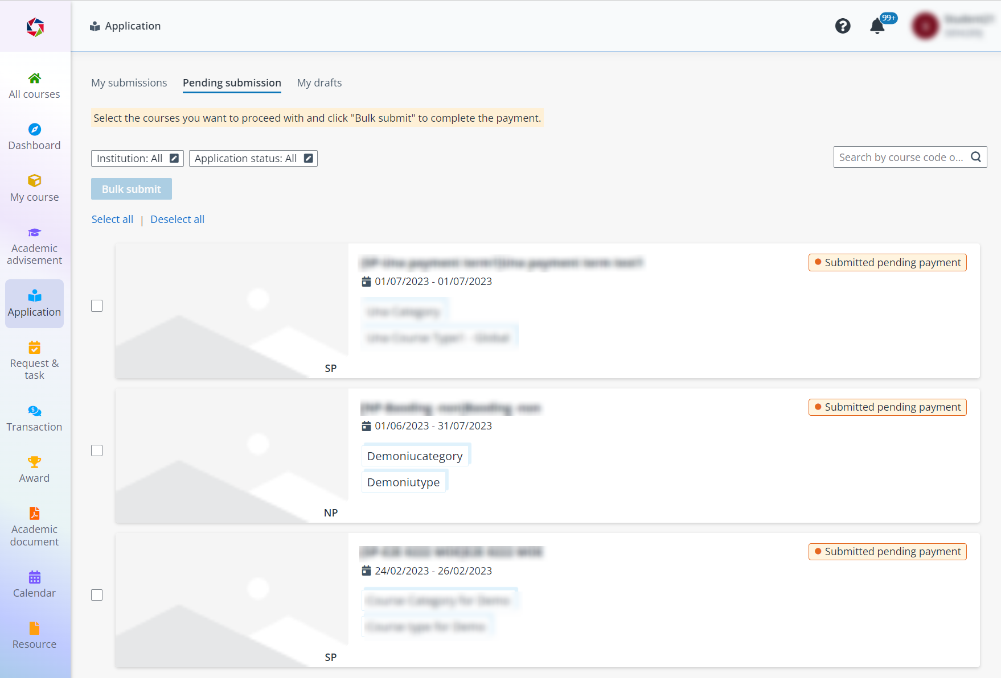Switch to My submissions tab
1001x678 pixels.
129,83
